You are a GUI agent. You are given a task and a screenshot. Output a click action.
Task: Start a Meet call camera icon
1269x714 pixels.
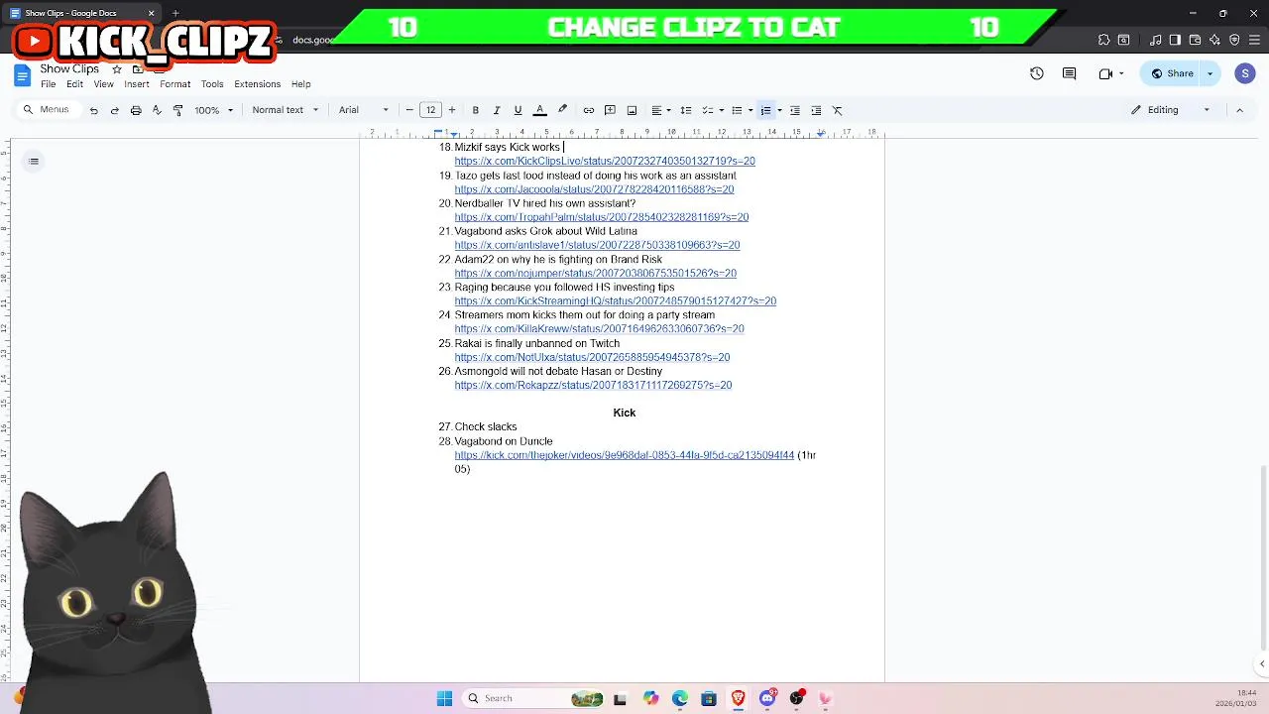(x=1105, y=73)
